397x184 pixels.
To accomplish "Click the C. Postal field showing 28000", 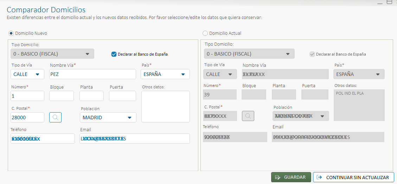I will click(27, 118).
